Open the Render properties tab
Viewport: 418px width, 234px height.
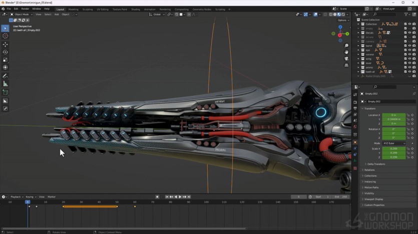click(355, 102)
